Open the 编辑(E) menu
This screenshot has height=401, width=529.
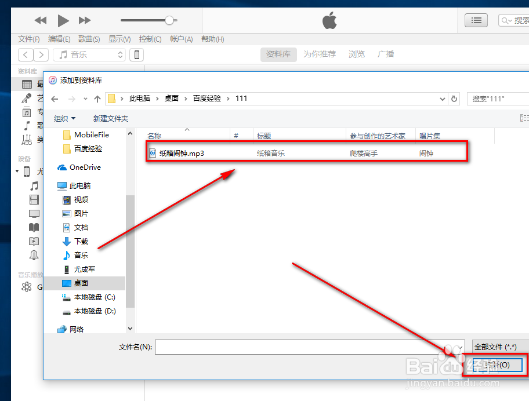(59, 39)
